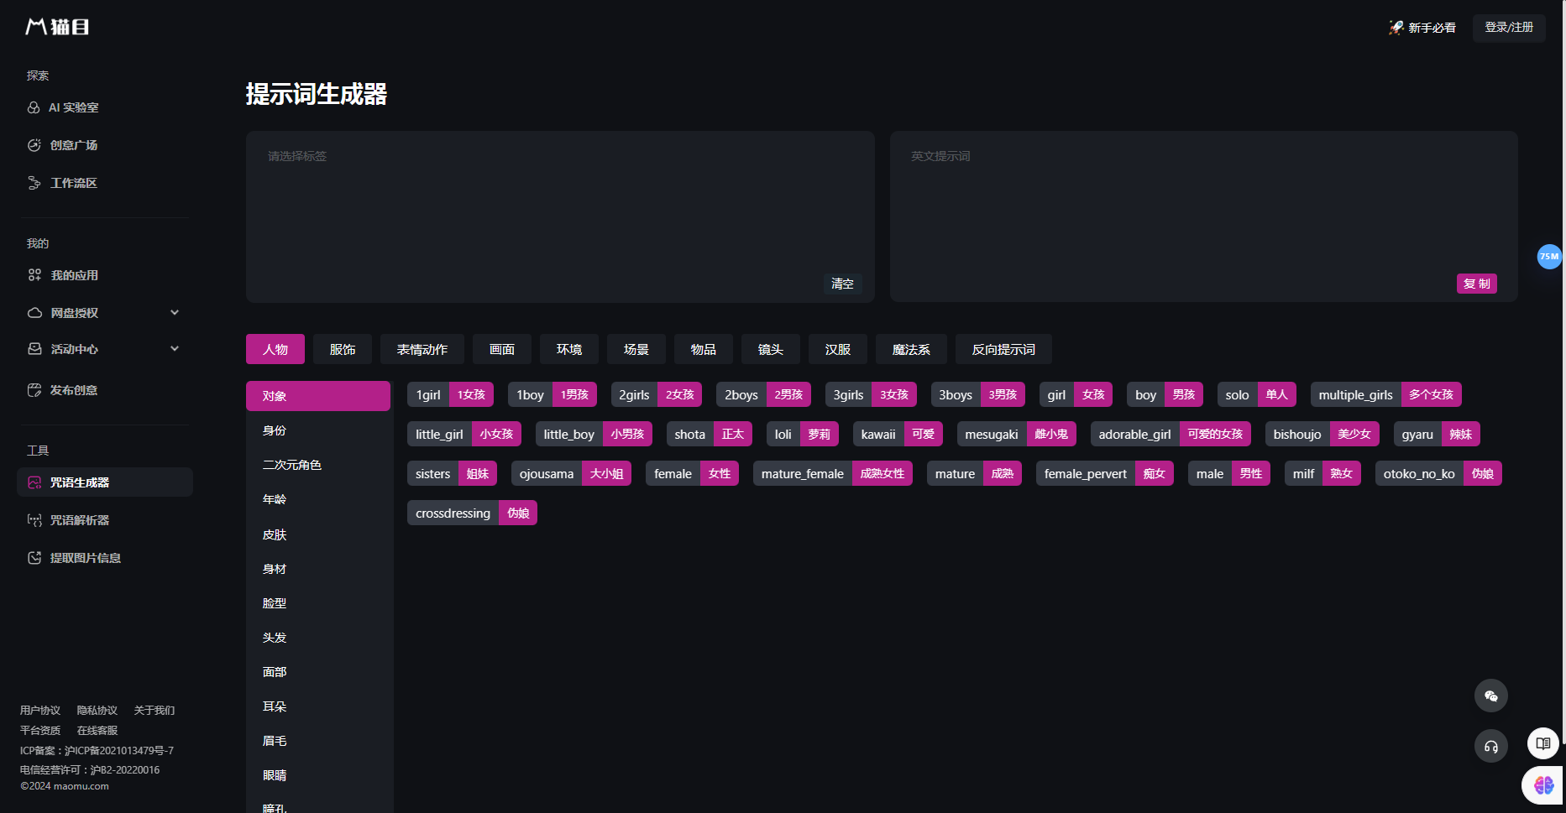
Task: Open the book guide floating icon
Action: [1543, 743]
